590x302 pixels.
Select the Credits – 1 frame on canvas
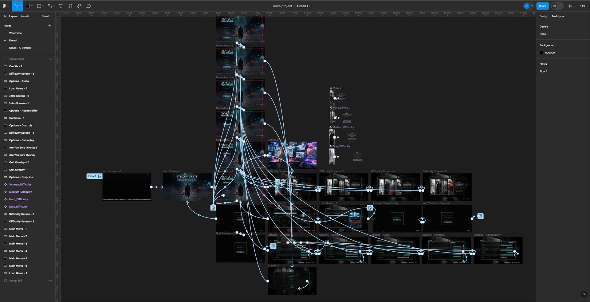pyautogui.click(x=292, y=281)
